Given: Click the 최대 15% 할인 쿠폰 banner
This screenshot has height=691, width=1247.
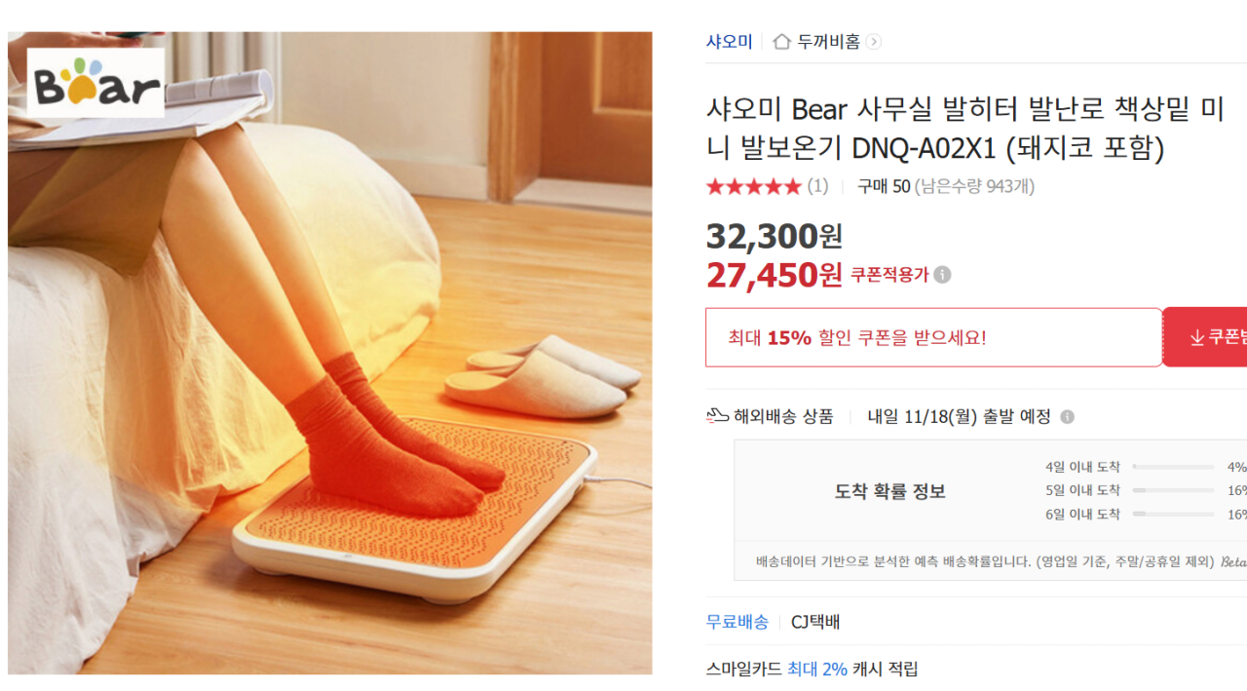Looking at the screenshot, I should click(x=933, y=337).
